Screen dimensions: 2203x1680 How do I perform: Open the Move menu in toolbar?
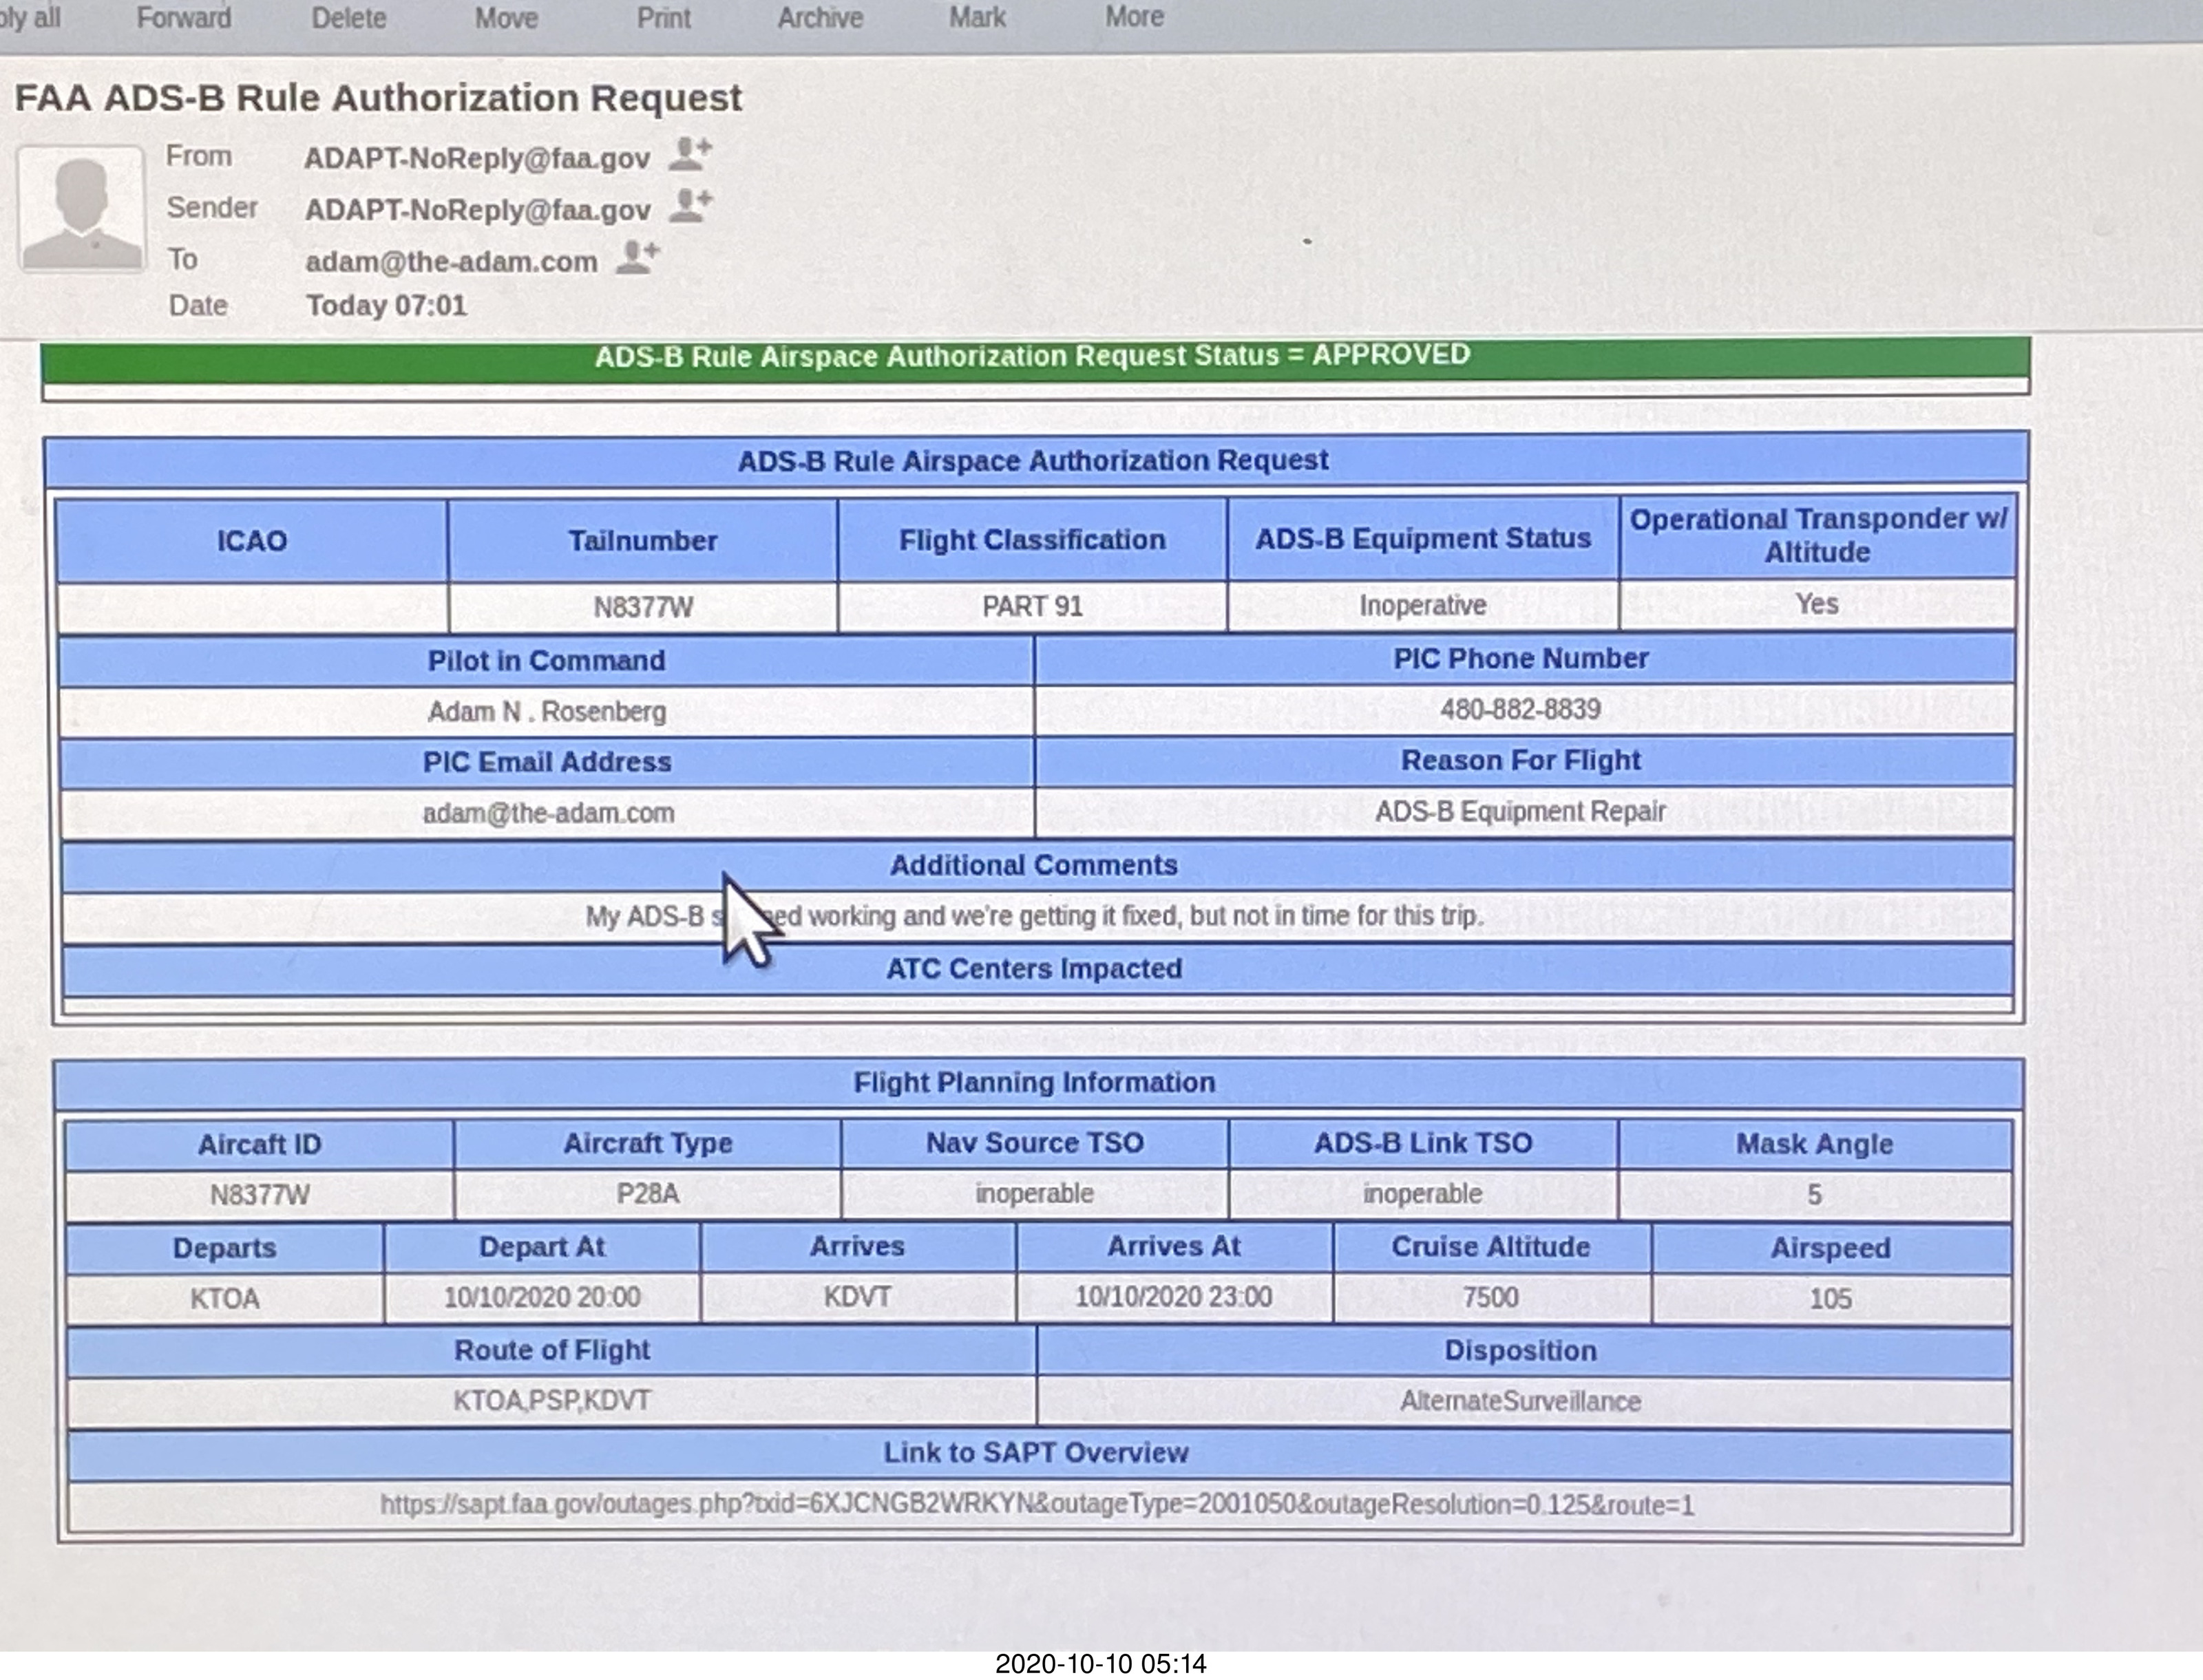coord(506,18)
